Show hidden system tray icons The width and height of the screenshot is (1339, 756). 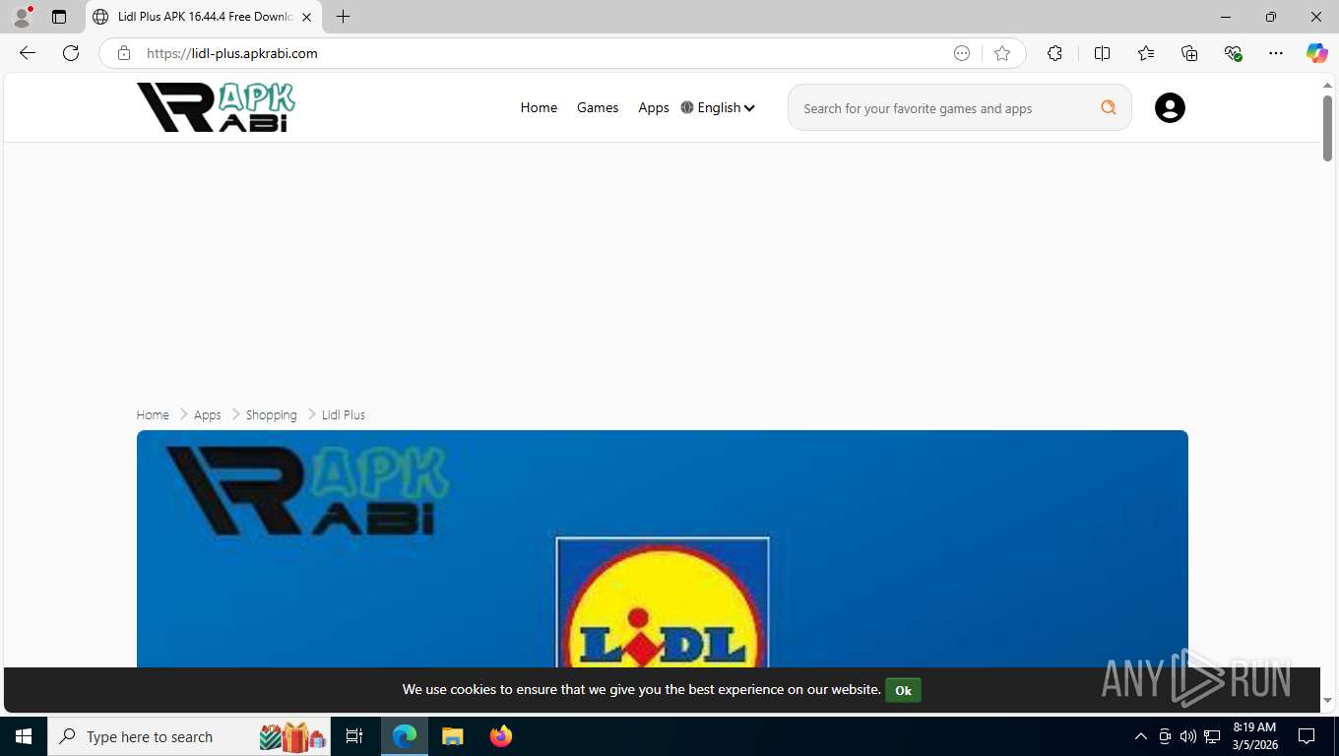tap(1141, 736)
